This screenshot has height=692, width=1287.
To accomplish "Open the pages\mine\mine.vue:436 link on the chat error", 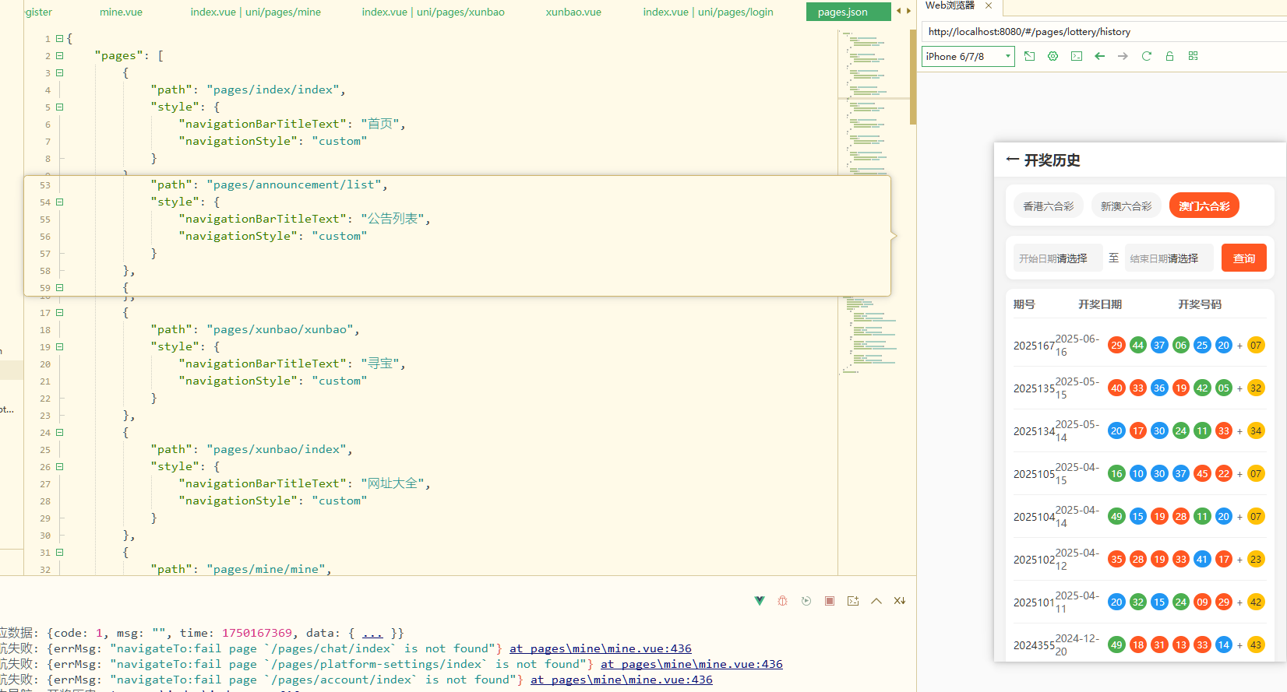I will pos(600,648).
